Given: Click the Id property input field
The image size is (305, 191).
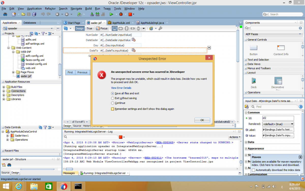Looking at the screenshot, I should coord(278,118).
